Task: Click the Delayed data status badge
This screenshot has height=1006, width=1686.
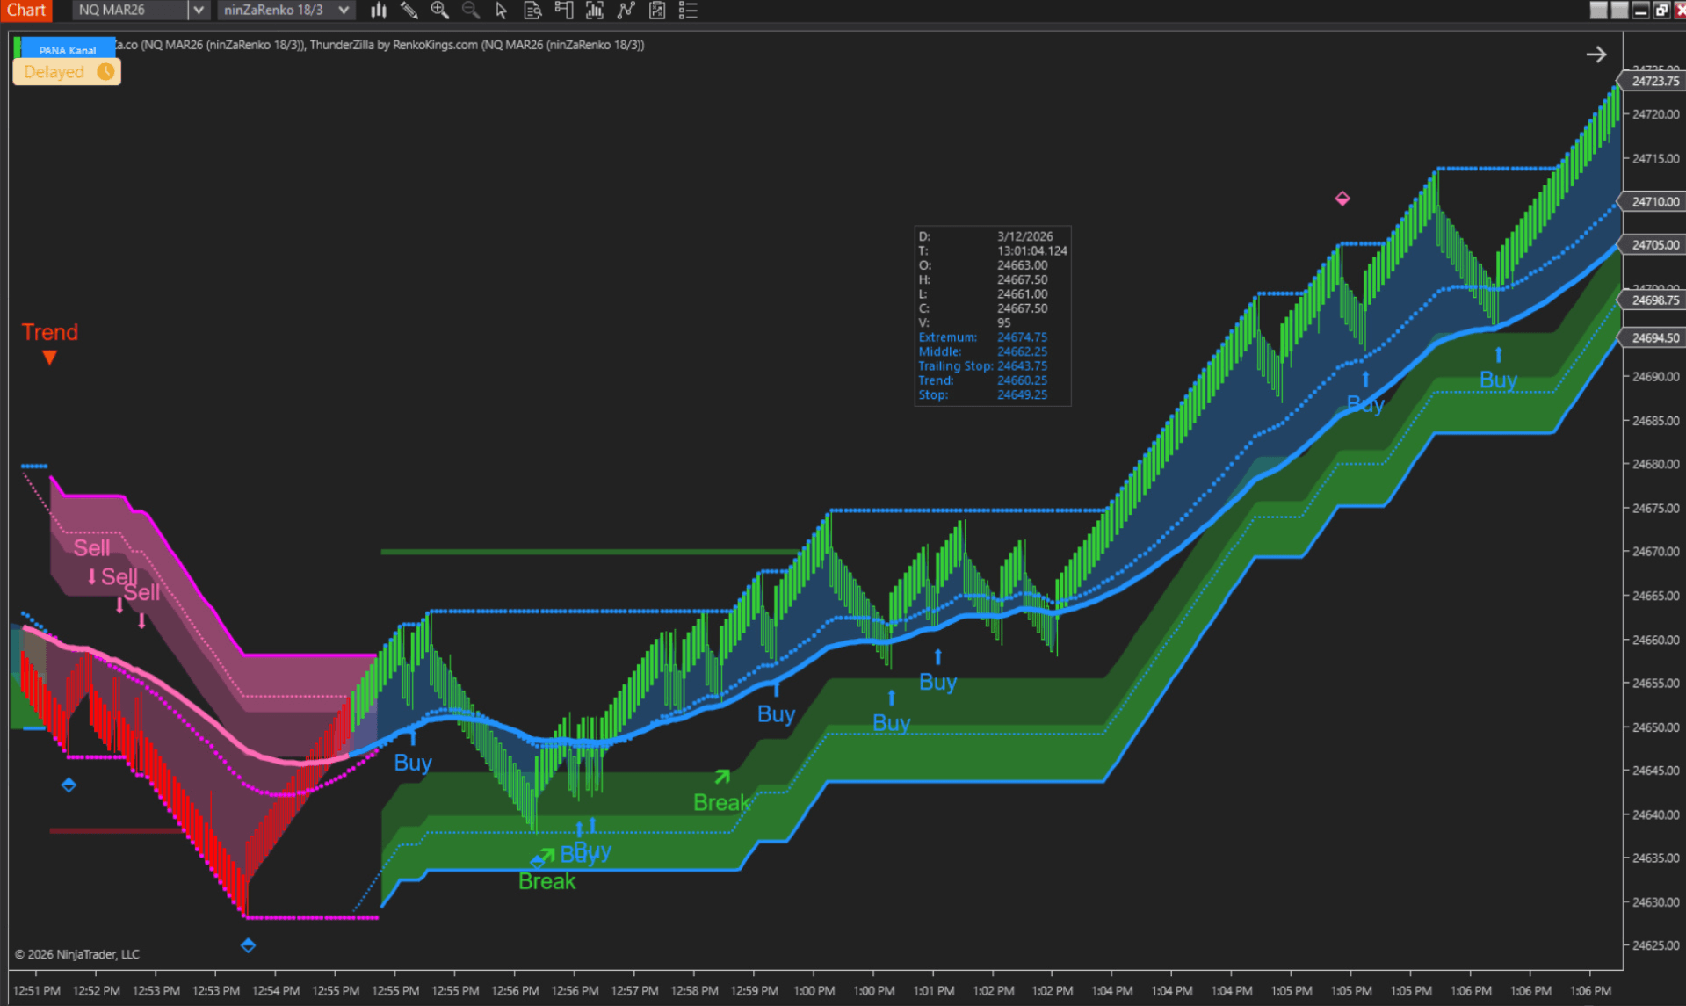Action: [x=67, y=72]
